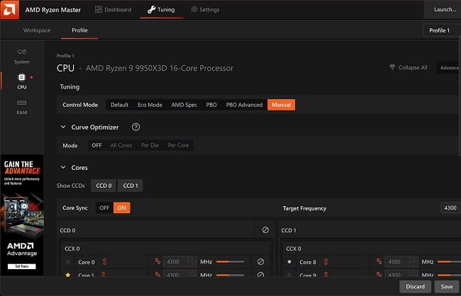Edit Core 0 frequency field
This screenshot has width=461, height=296.
point(175,261)
